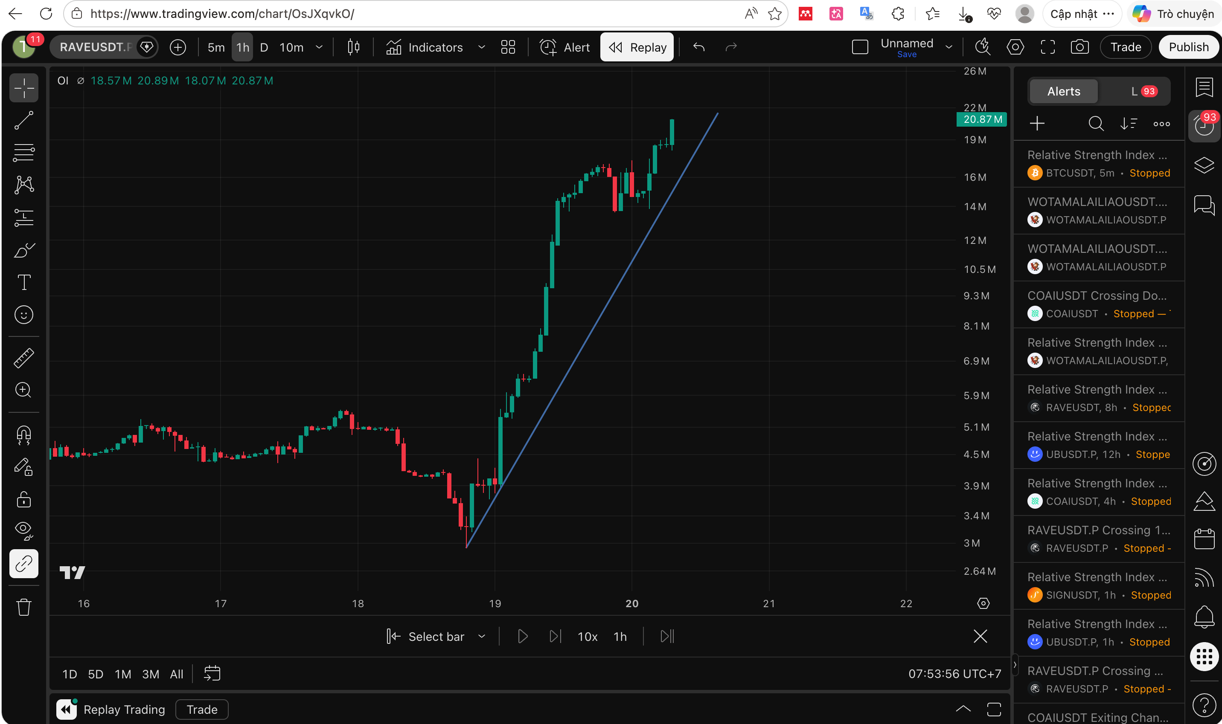
Task: Take a chart snapshot with camera icon
Action: [1079, 47]
